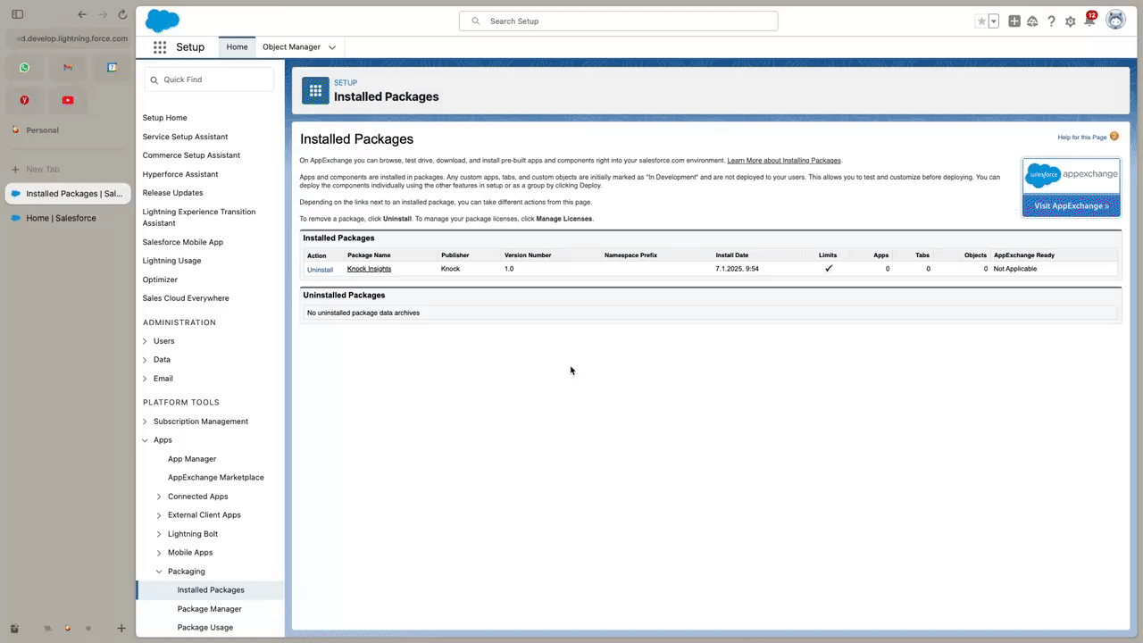This screenshot has height=643, width=1143.
Task: Click Learn More about Installing Packages
Action: tap(784, 161)
